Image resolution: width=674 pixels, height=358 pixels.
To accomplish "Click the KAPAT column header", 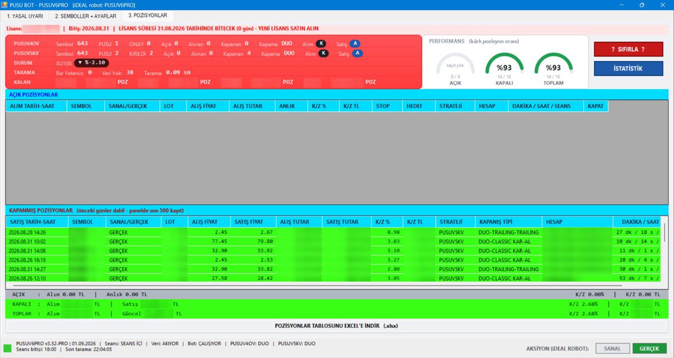I will click(x=596, y=105).
